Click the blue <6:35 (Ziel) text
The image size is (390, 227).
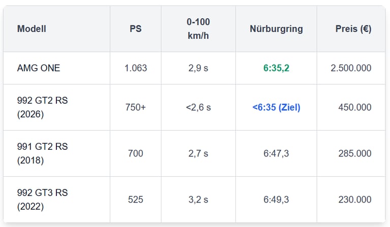276,108
